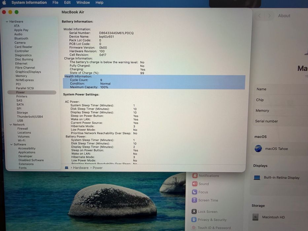Select Memory in the Hardware sidebar

(x=21, y=76)
